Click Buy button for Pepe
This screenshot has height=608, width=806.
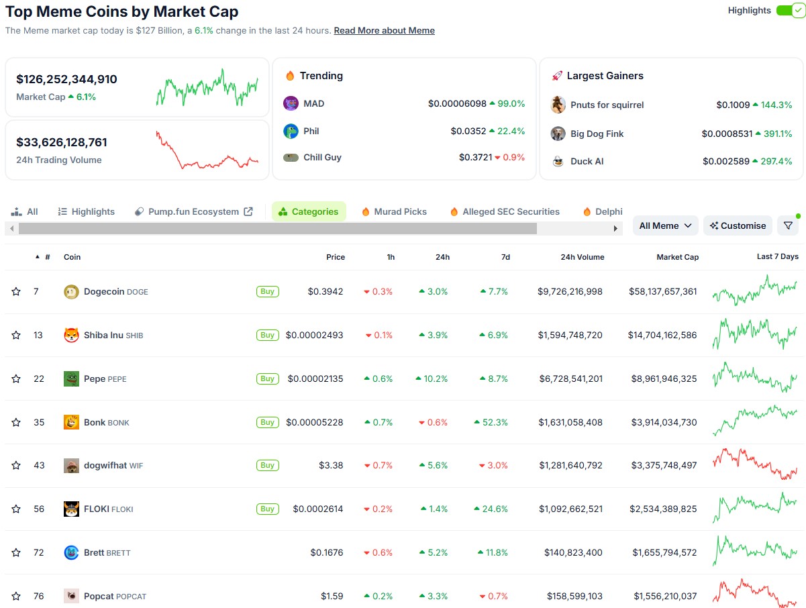click(x=267, y=378)
